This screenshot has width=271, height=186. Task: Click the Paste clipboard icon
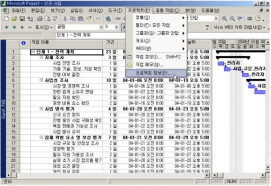click(x=81, y=19)
